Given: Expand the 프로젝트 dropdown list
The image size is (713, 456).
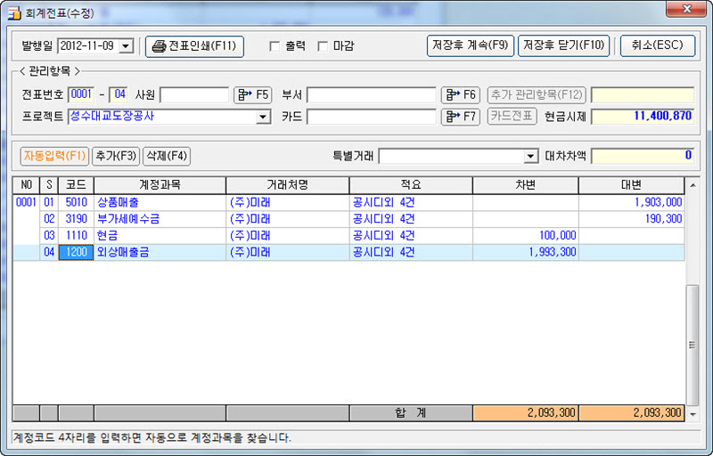Looking at the screenshot, I should click(262, 117).
